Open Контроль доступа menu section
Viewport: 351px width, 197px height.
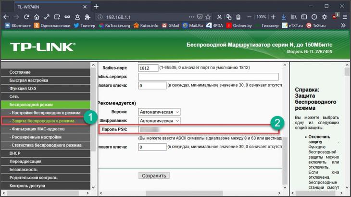46,185
